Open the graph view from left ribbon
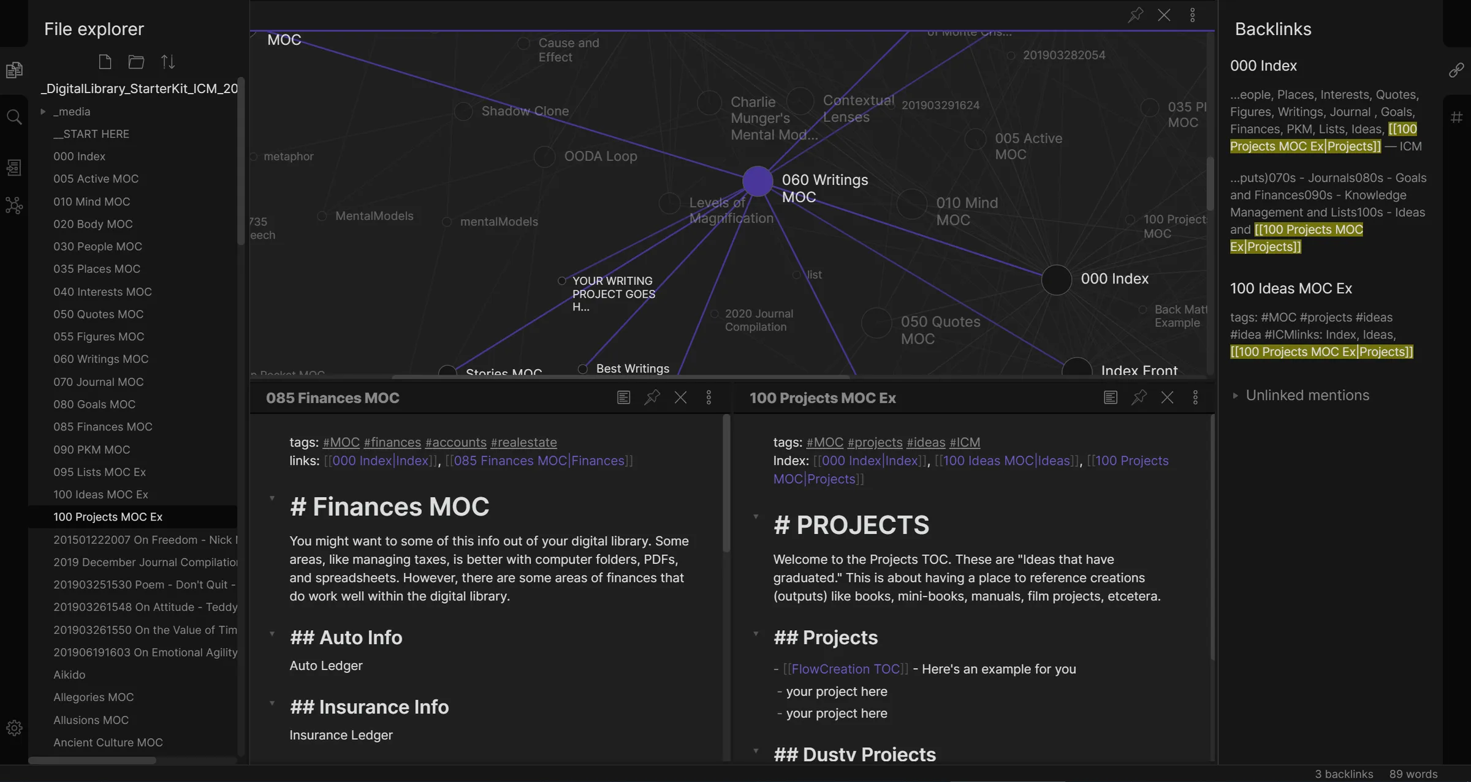The width and height of the screenshot is (1471, 782). [x=14, y=205]
